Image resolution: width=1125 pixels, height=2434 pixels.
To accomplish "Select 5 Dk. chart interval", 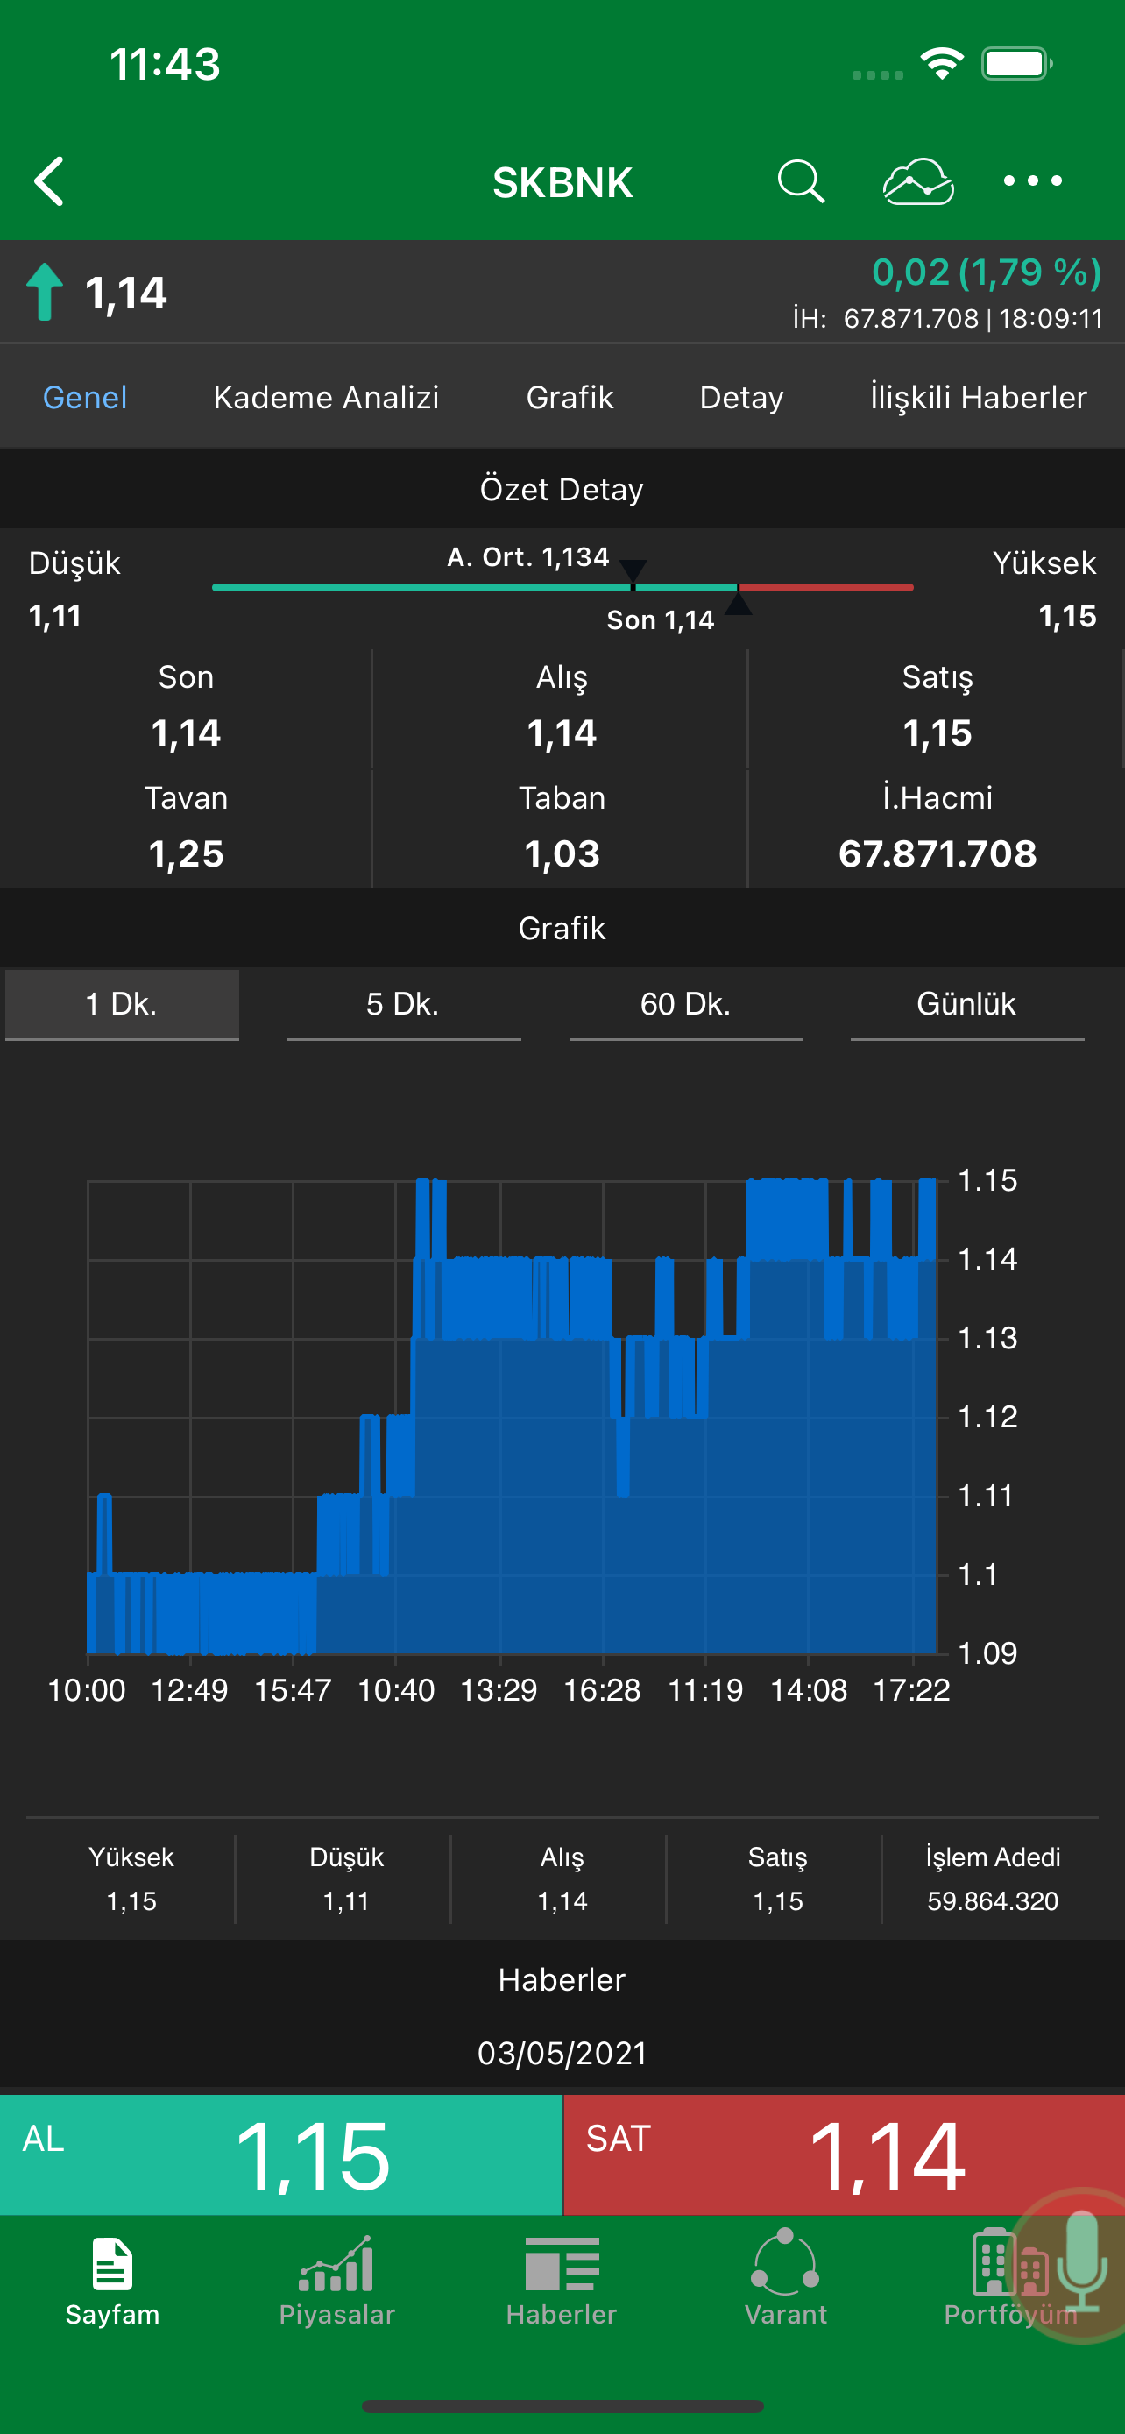I will [403, 1003].
